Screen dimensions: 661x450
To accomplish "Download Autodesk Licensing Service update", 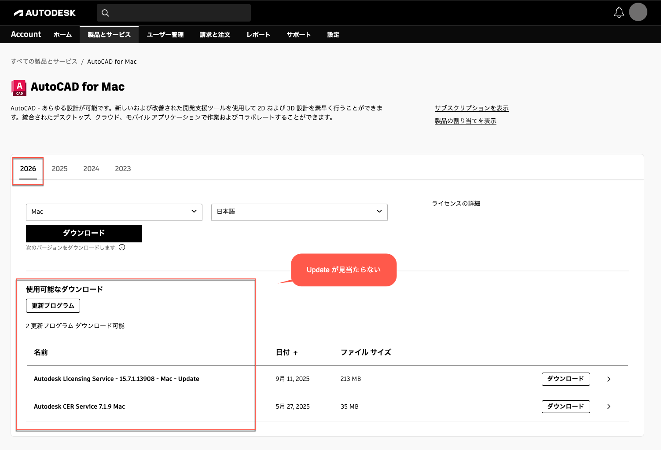I will (x=566, y=379).
